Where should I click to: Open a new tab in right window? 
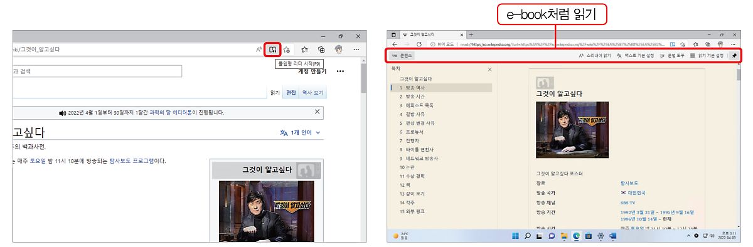471,34
